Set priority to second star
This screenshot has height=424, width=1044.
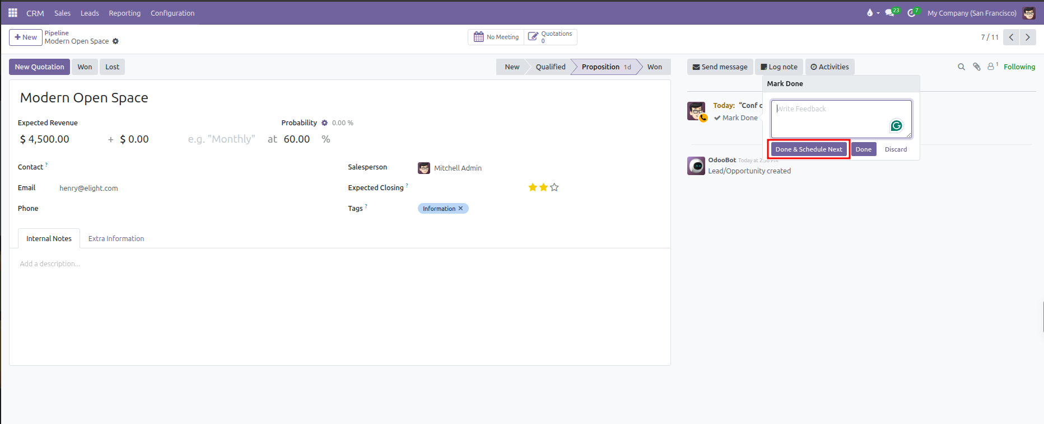543,187
